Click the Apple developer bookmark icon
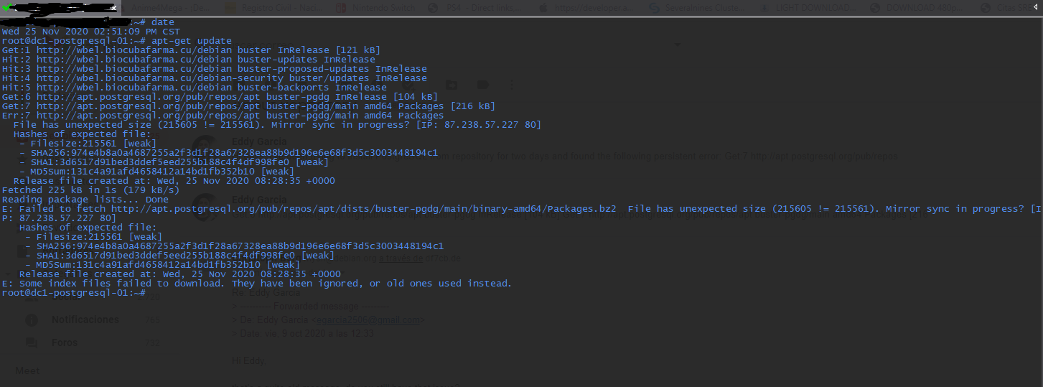Screen dimensions: 1043x387 tap(543, 8)
